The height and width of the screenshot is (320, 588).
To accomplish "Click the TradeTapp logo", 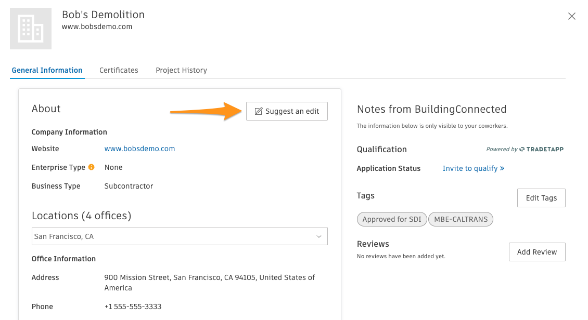I will coord(541,149).
